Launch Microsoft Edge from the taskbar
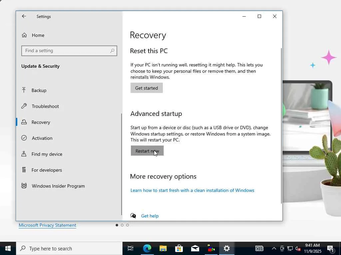Image resolution: width=341 pixels, height=255 pixels. [x=147, y=248]
